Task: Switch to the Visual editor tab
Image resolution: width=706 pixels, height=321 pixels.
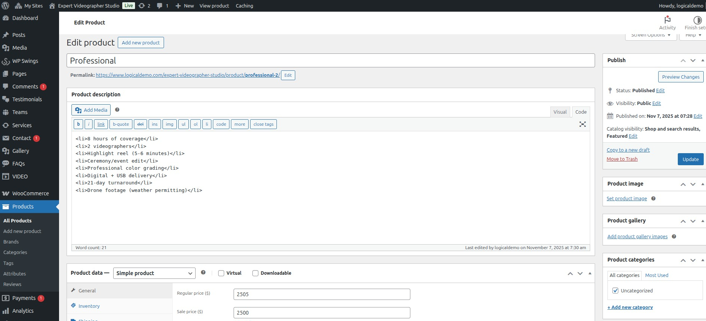Action: 560,112
